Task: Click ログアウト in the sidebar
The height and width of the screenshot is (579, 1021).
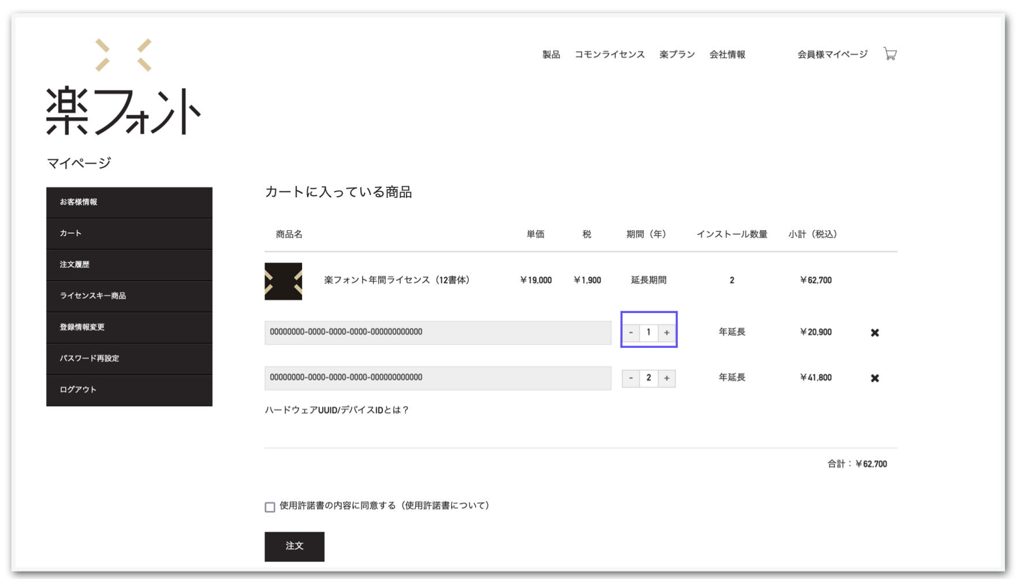Action: (129, 390)
